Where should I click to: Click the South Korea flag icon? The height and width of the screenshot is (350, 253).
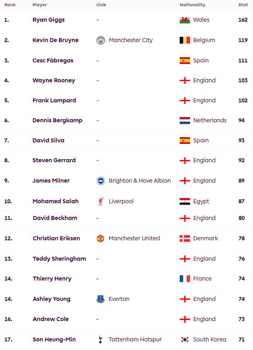click(185, 340)
